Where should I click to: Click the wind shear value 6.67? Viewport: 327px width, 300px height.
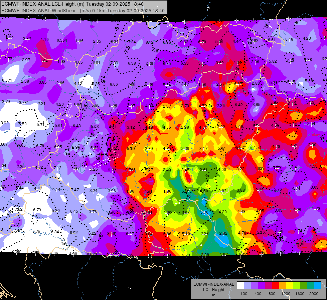pyautogui.click(x=238, y=84)
